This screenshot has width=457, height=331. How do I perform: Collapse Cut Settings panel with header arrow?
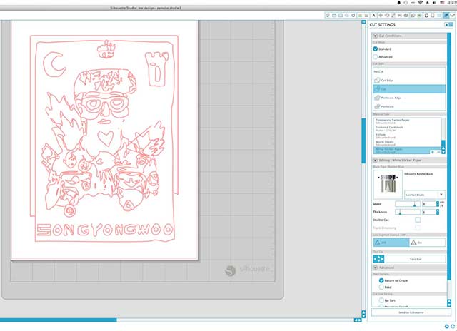click(x=446, y=25)
